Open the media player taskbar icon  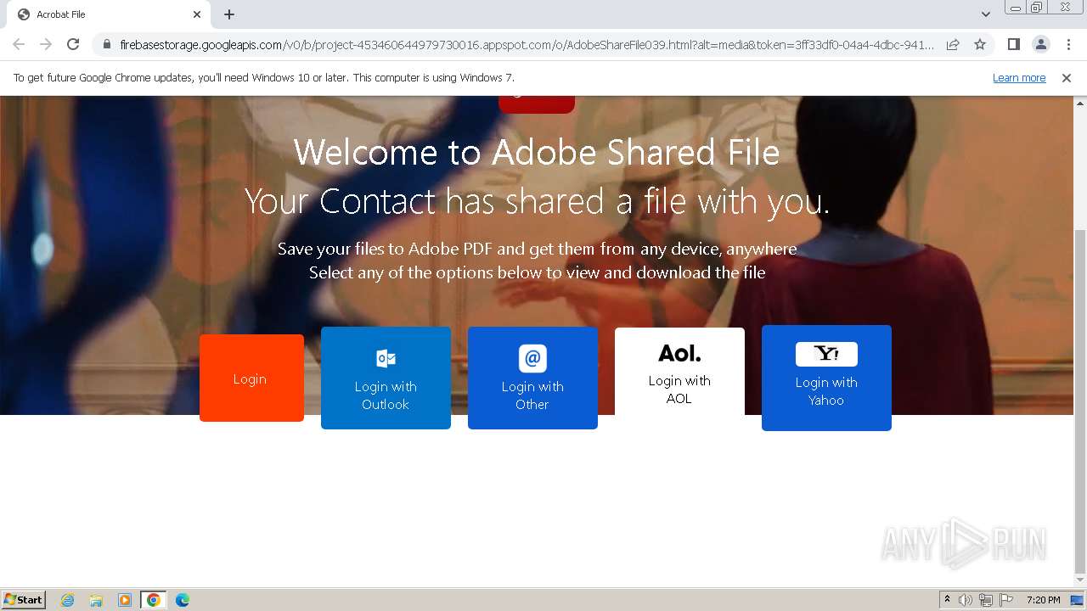tap(125, 600)
